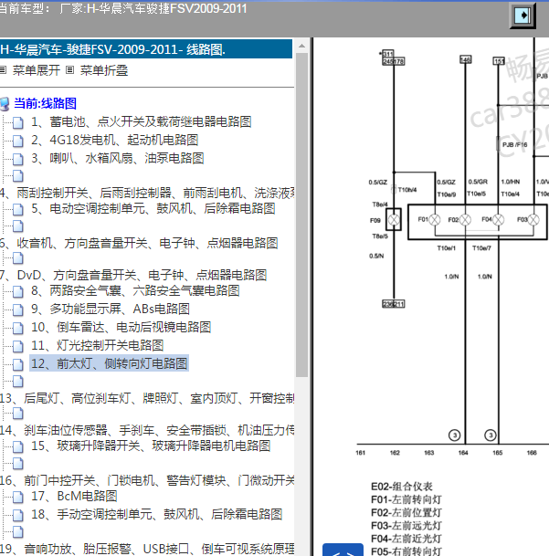The height and width of the screenshot is (556, 549).
Task: Select 当前:线路图 root node
Action: click(45, 103)
